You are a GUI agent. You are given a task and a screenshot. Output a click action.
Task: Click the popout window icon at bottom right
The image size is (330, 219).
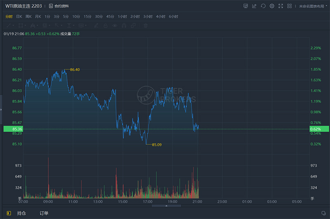click(x=324, y=213)
